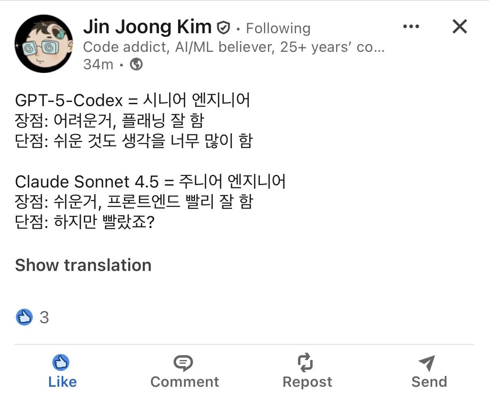Click the Send paper plane icon
The height and width of the screenshot is (405, 489).
pyautogui.click(x=427, y=363)
